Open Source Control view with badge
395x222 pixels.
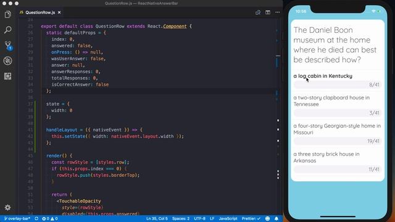coord(8,46)
